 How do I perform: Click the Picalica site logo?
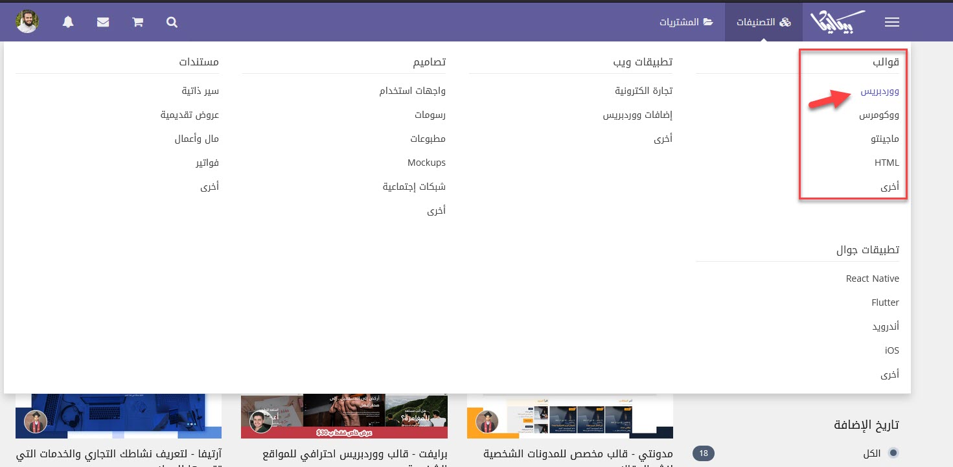[x=838, y=22]
